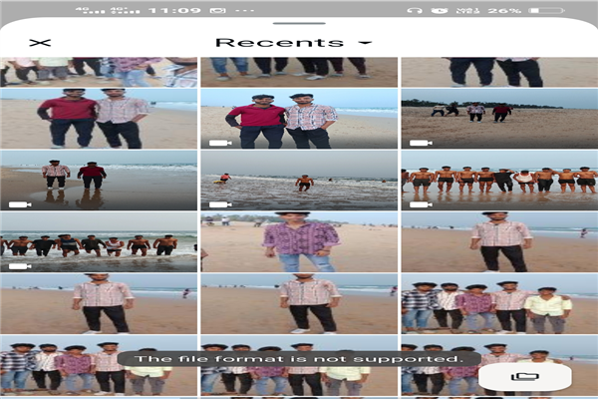The image size is (598, 399).
Task: Select the close-up purple checkered shirt photo
Action: (298, 241)
